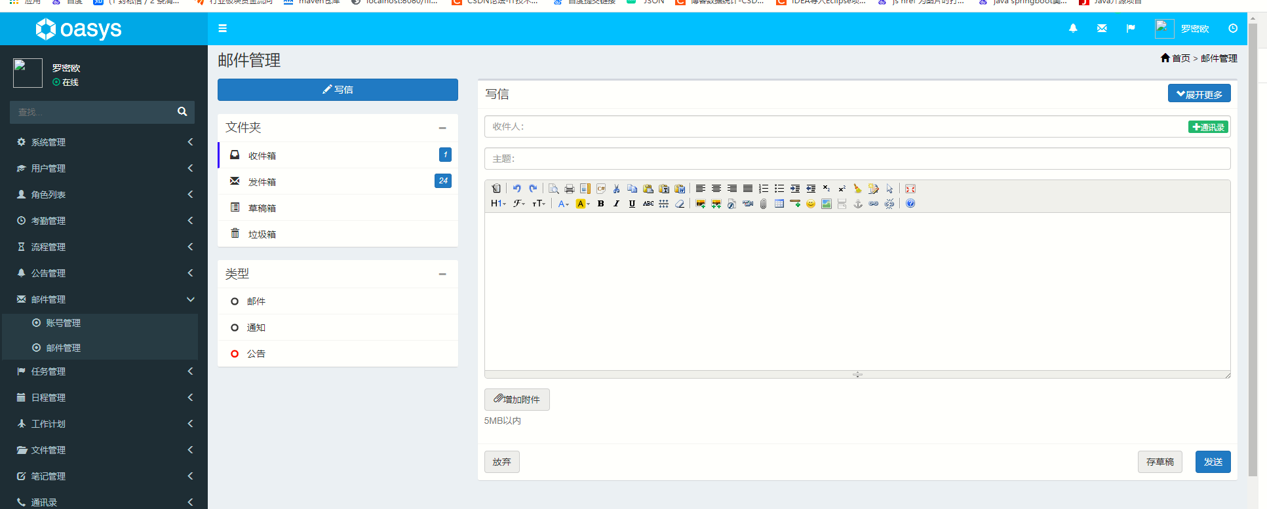Justify text fully in editor

[748, 189]
